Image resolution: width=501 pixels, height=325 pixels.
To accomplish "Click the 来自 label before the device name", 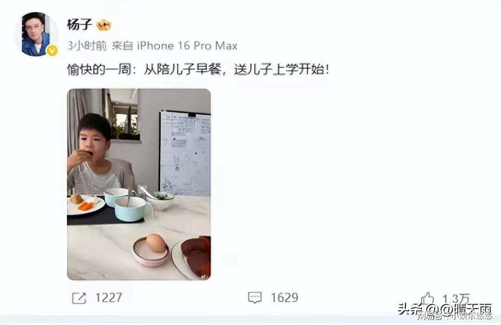I will (122, 46).
